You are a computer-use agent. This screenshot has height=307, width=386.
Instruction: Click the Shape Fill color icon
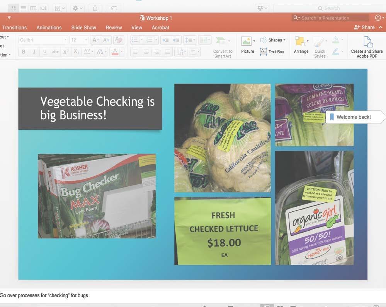coord(335,40)
